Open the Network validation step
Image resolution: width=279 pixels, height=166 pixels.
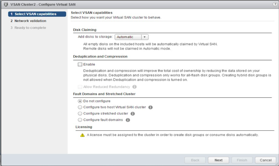coord(30,21)
